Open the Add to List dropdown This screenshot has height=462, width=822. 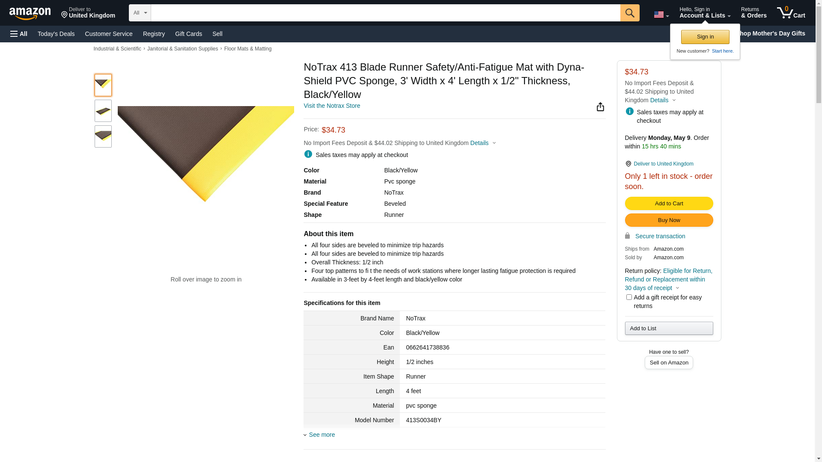coord(668,329)
